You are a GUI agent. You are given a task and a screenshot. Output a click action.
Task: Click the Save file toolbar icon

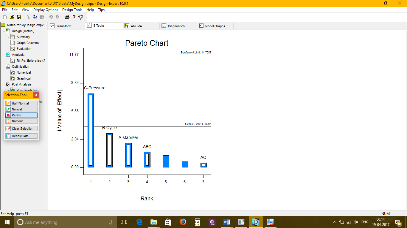coord(19,17)
